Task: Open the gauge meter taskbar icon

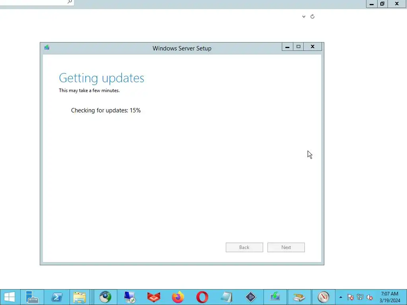Action: click(324, 297)
